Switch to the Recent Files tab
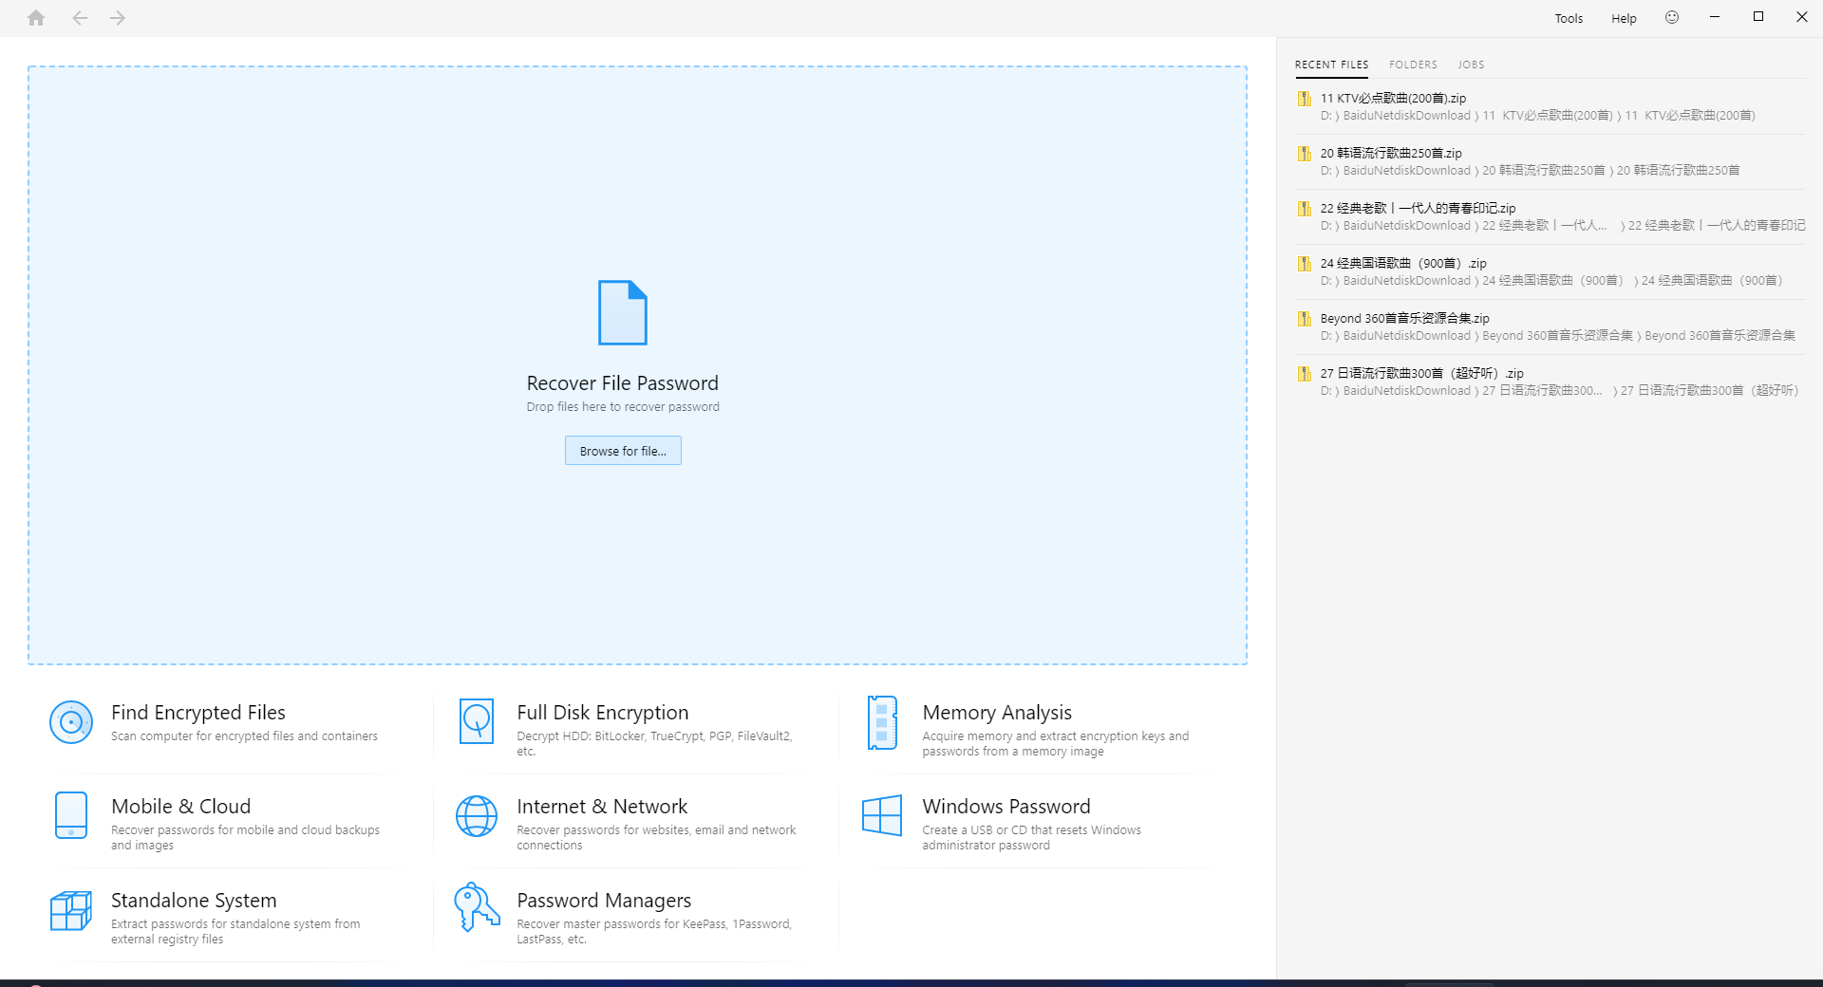 (x=1331, y=65)
